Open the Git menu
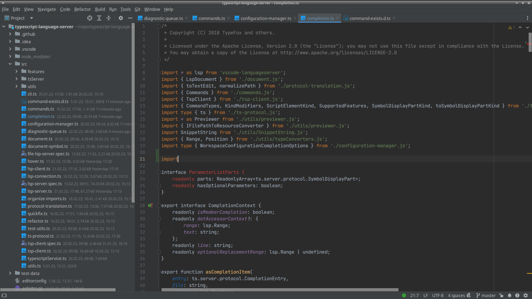The image size is (532, 299). [137, 9]
